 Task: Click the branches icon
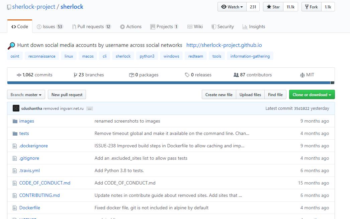click(x=75, y=75)
